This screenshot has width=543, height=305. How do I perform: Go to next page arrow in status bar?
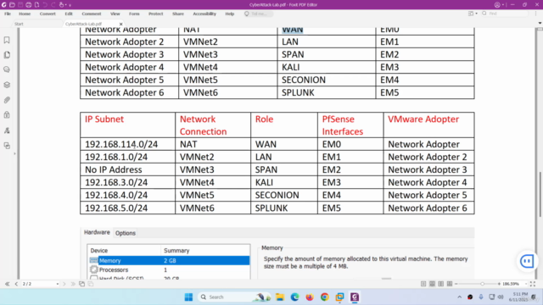64,284
